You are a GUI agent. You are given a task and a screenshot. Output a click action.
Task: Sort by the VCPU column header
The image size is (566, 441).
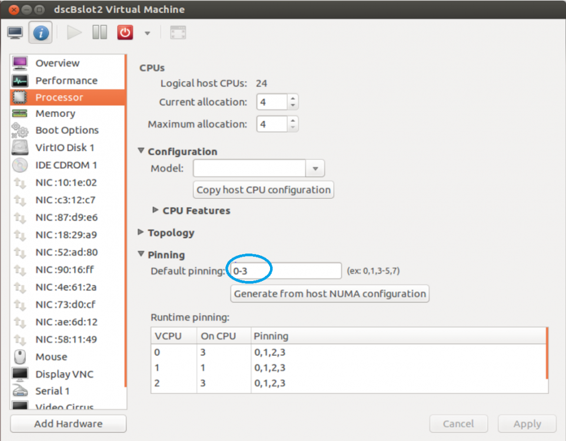(174, 336)
